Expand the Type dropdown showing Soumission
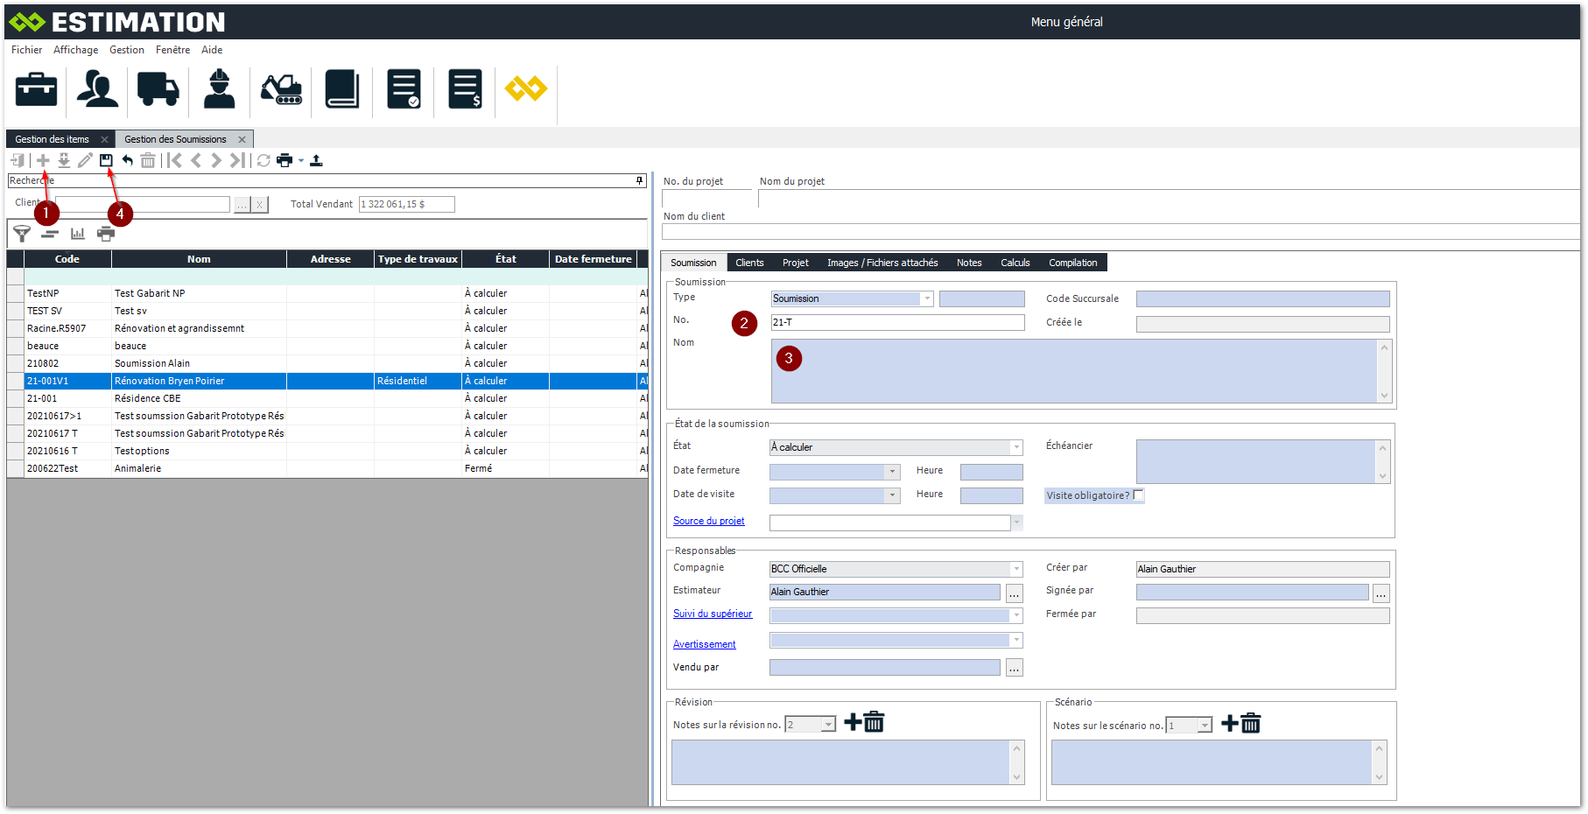Viewport: 1588px width, 814px height. [927, 298]
